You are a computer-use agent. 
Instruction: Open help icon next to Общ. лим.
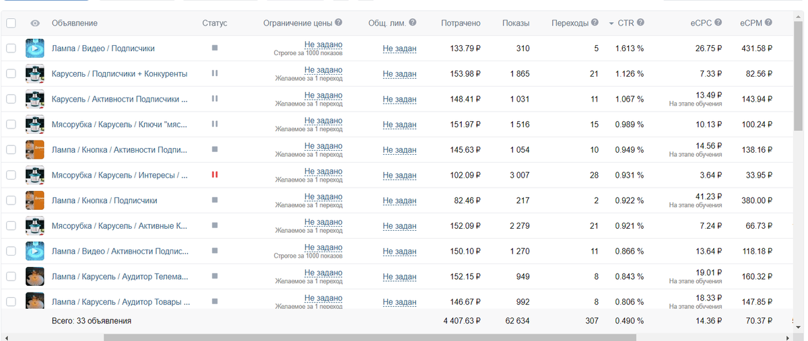coord(413,22)
